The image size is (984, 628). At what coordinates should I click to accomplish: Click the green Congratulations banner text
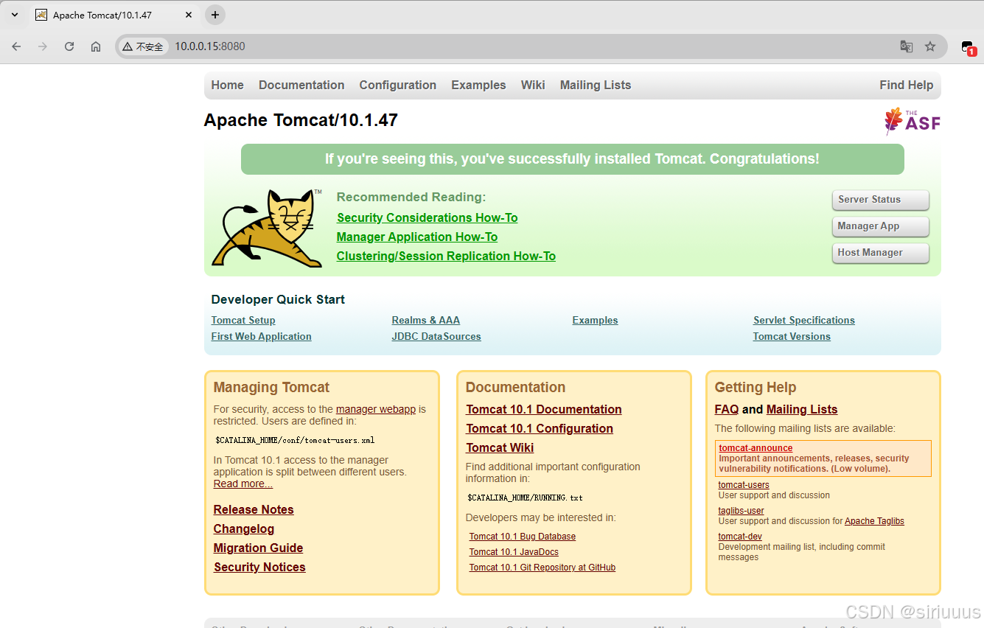coord(572,159)
